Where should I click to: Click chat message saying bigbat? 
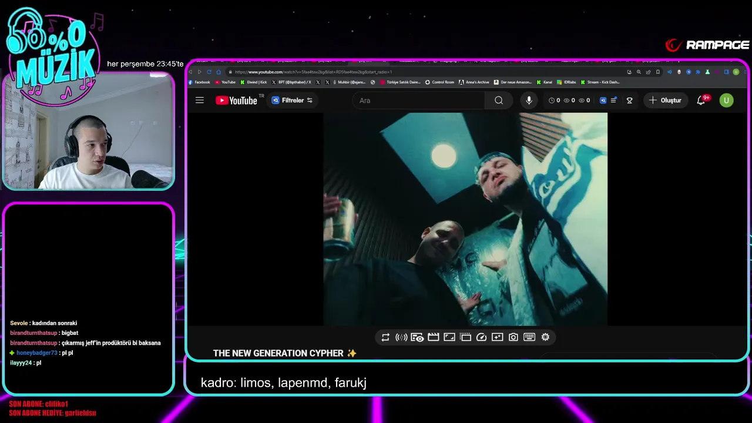pyautogui.click(x=69, y=333)
